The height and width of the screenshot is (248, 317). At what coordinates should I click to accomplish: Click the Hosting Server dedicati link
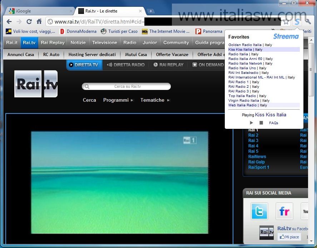(92, 55)
